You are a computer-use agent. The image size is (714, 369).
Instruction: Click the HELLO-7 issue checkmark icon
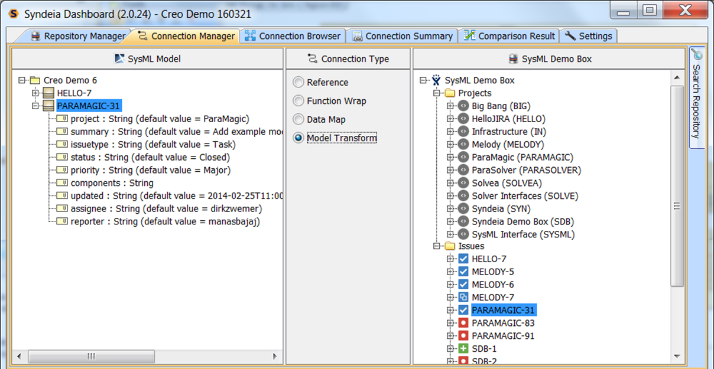[x=463, y=259]
